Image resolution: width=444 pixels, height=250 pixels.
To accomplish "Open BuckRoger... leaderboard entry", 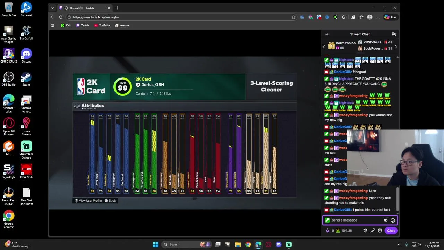I will pos(375,48).
